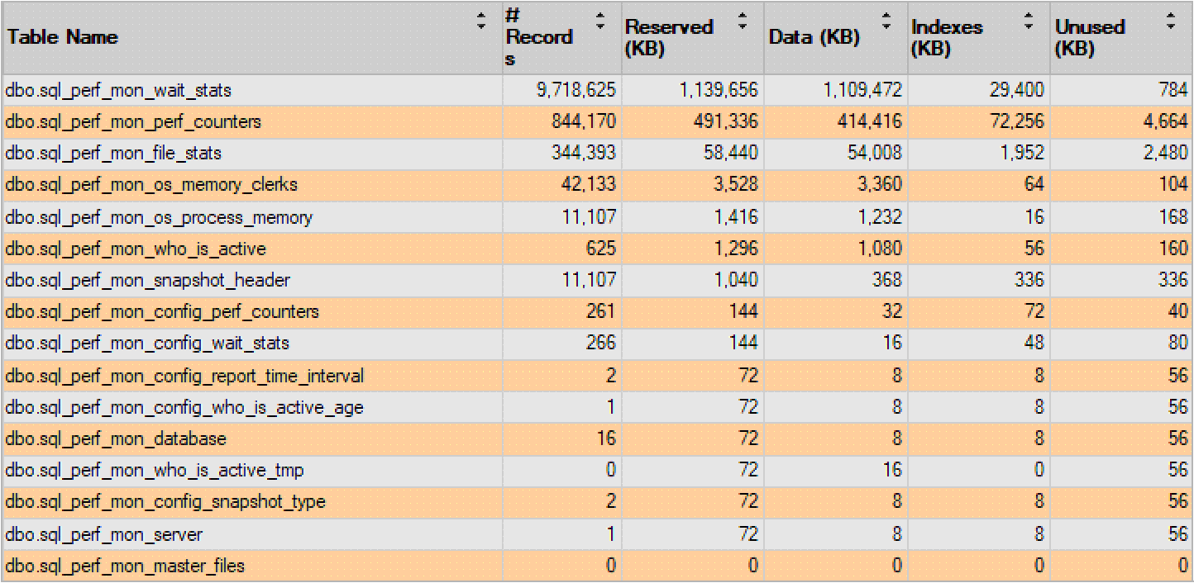Click the dbo.sql_perf_mon_server table name
1194x583 pixels.
coord(103,535)
